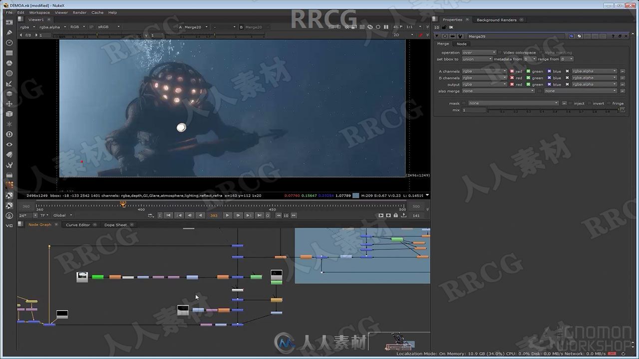This screenshot has width=639, height=359.
Task: Toggle B channels blue checkbox
Action: (549, 78)
